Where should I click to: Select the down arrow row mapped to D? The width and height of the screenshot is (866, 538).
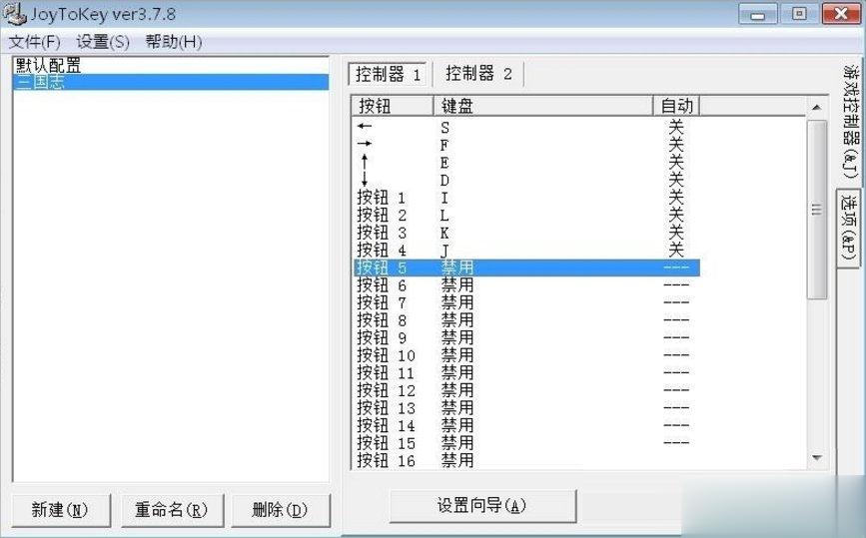pos(526,180)
